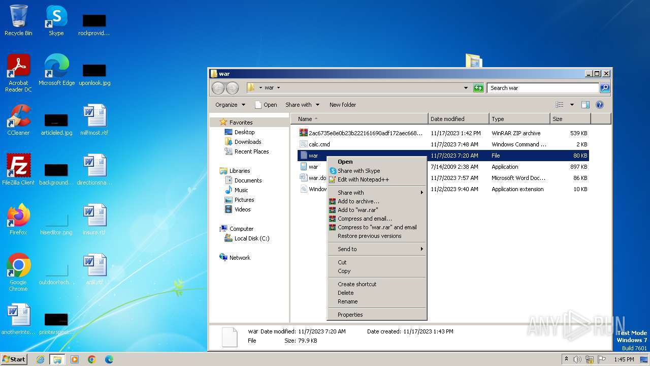Open Internet Explorer from taskbar
This screenshot has height=366, width=650.
40,359
